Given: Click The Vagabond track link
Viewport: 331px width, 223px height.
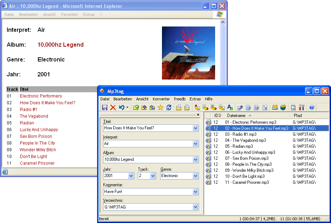Looking at the screenshot, I should 34,116.
